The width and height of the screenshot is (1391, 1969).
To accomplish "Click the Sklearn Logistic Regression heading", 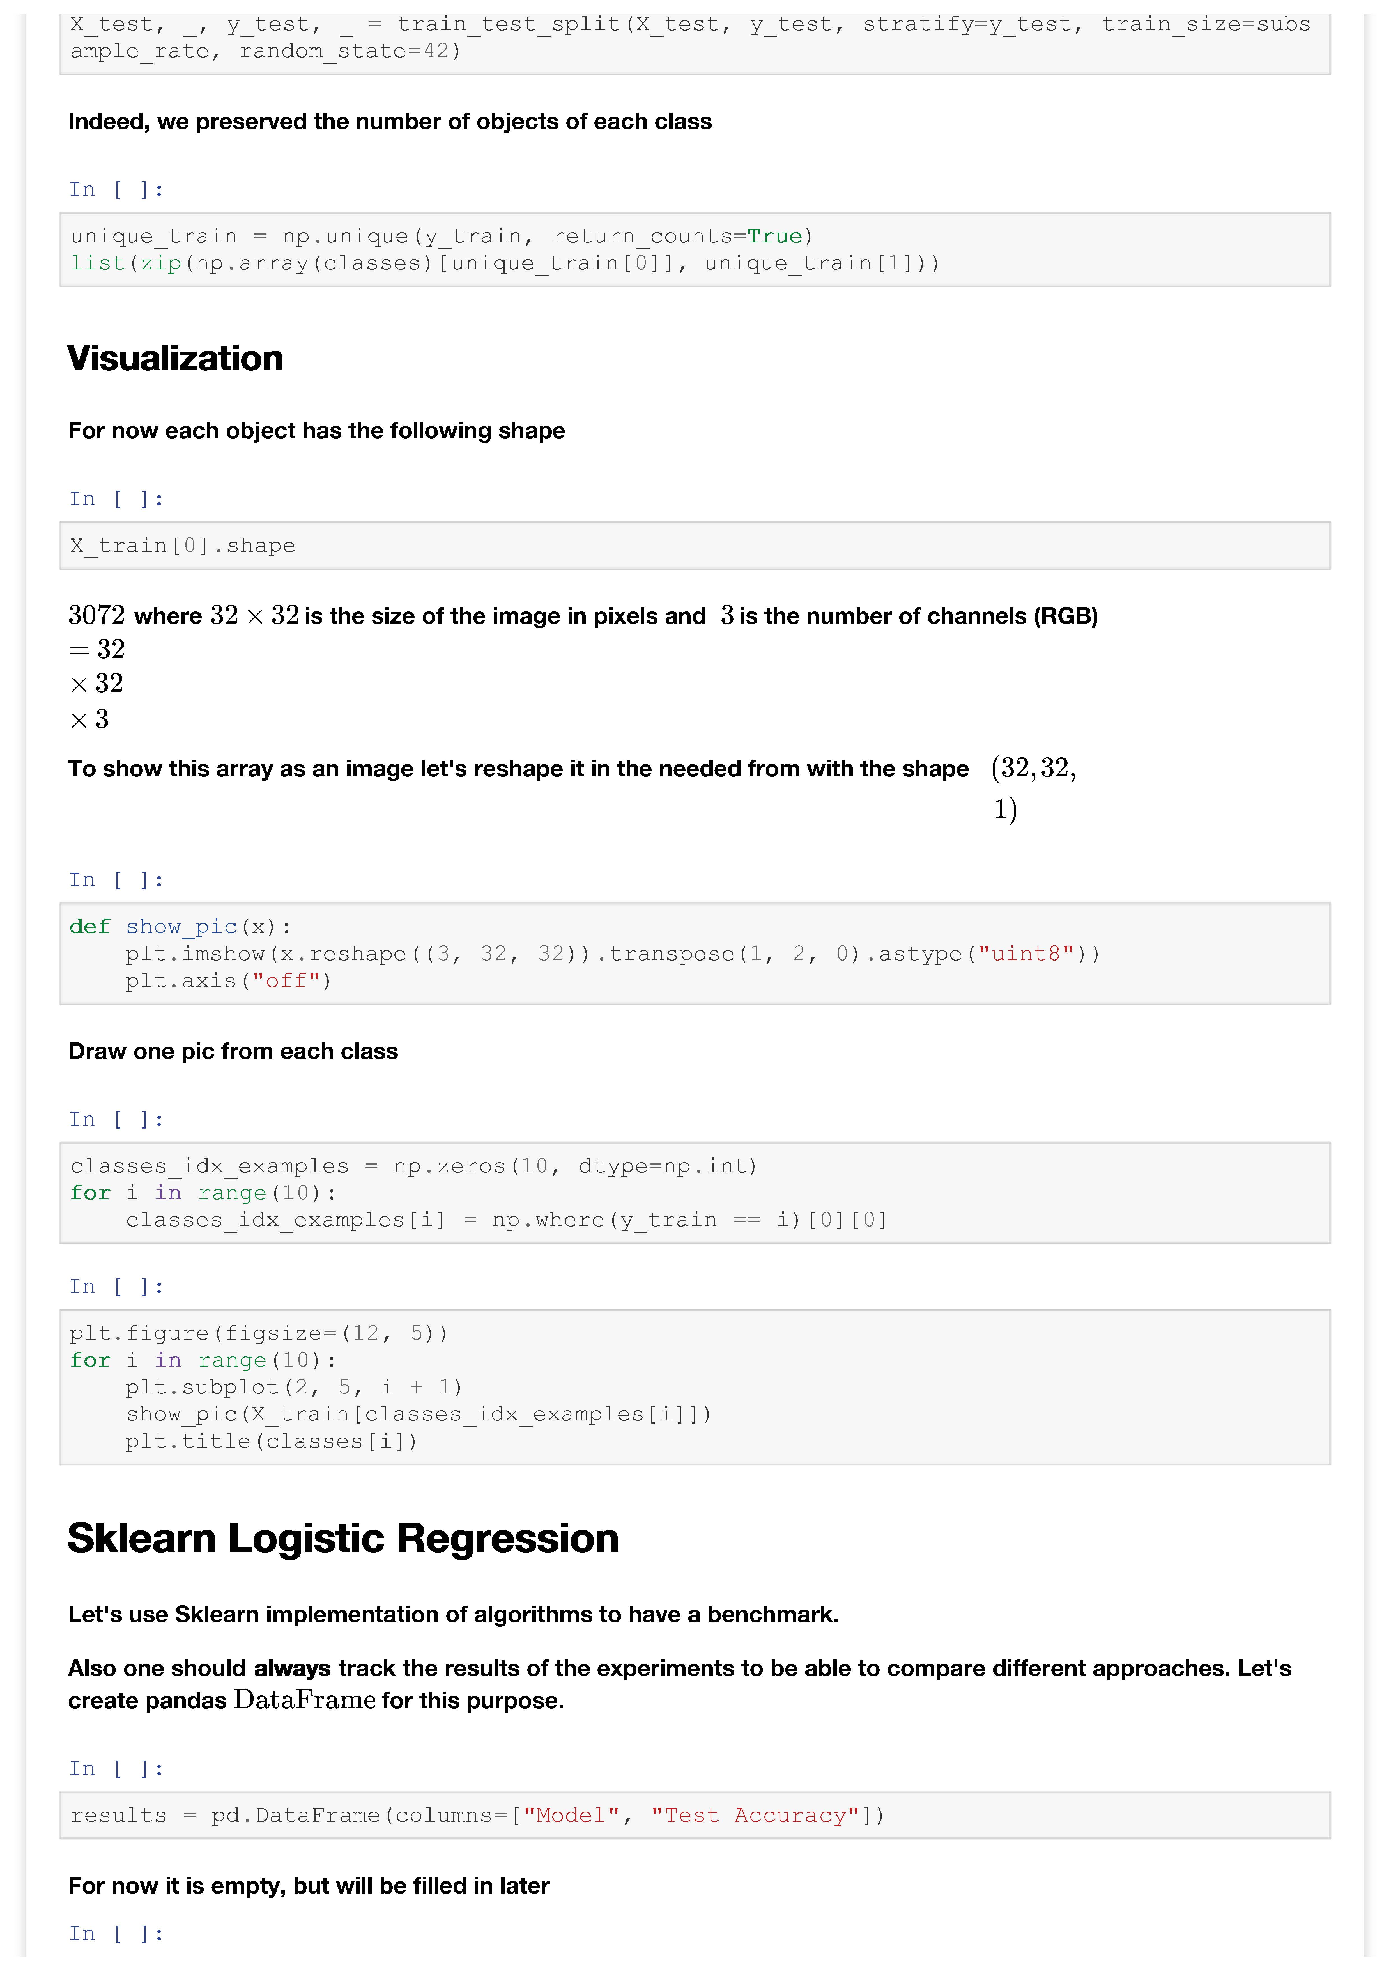I will click(343, 1539).
